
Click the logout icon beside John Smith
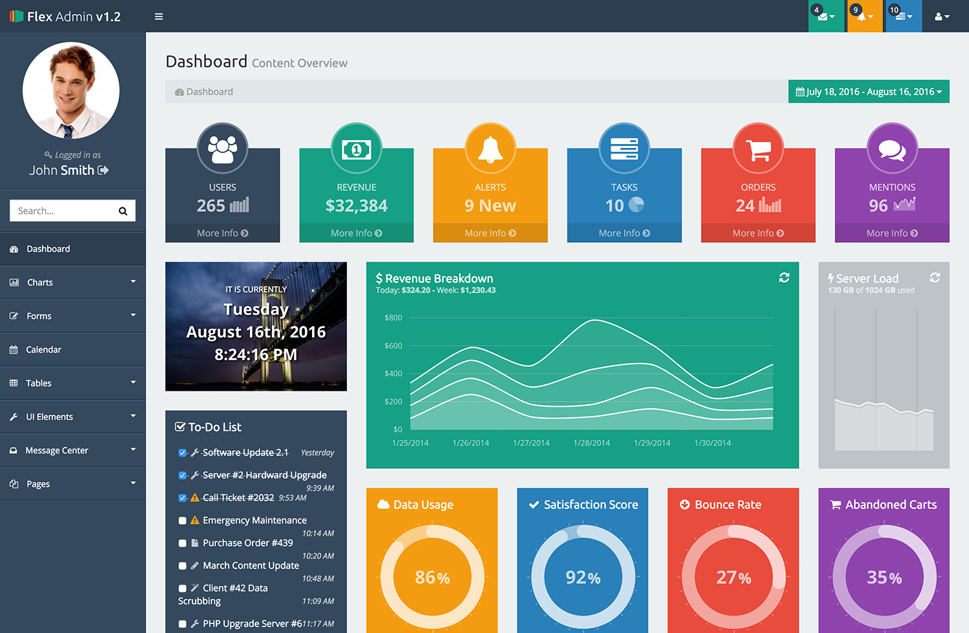point(103,171)
